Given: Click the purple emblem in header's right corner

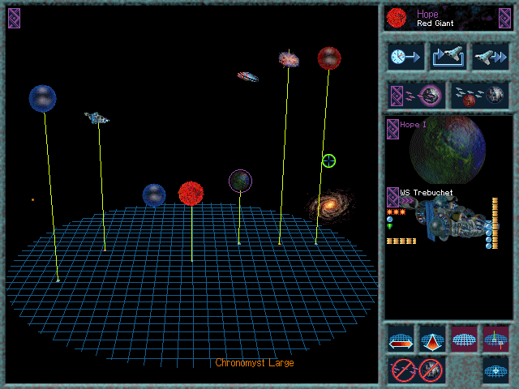Looking at the screenshot, I should coord(504,18).
